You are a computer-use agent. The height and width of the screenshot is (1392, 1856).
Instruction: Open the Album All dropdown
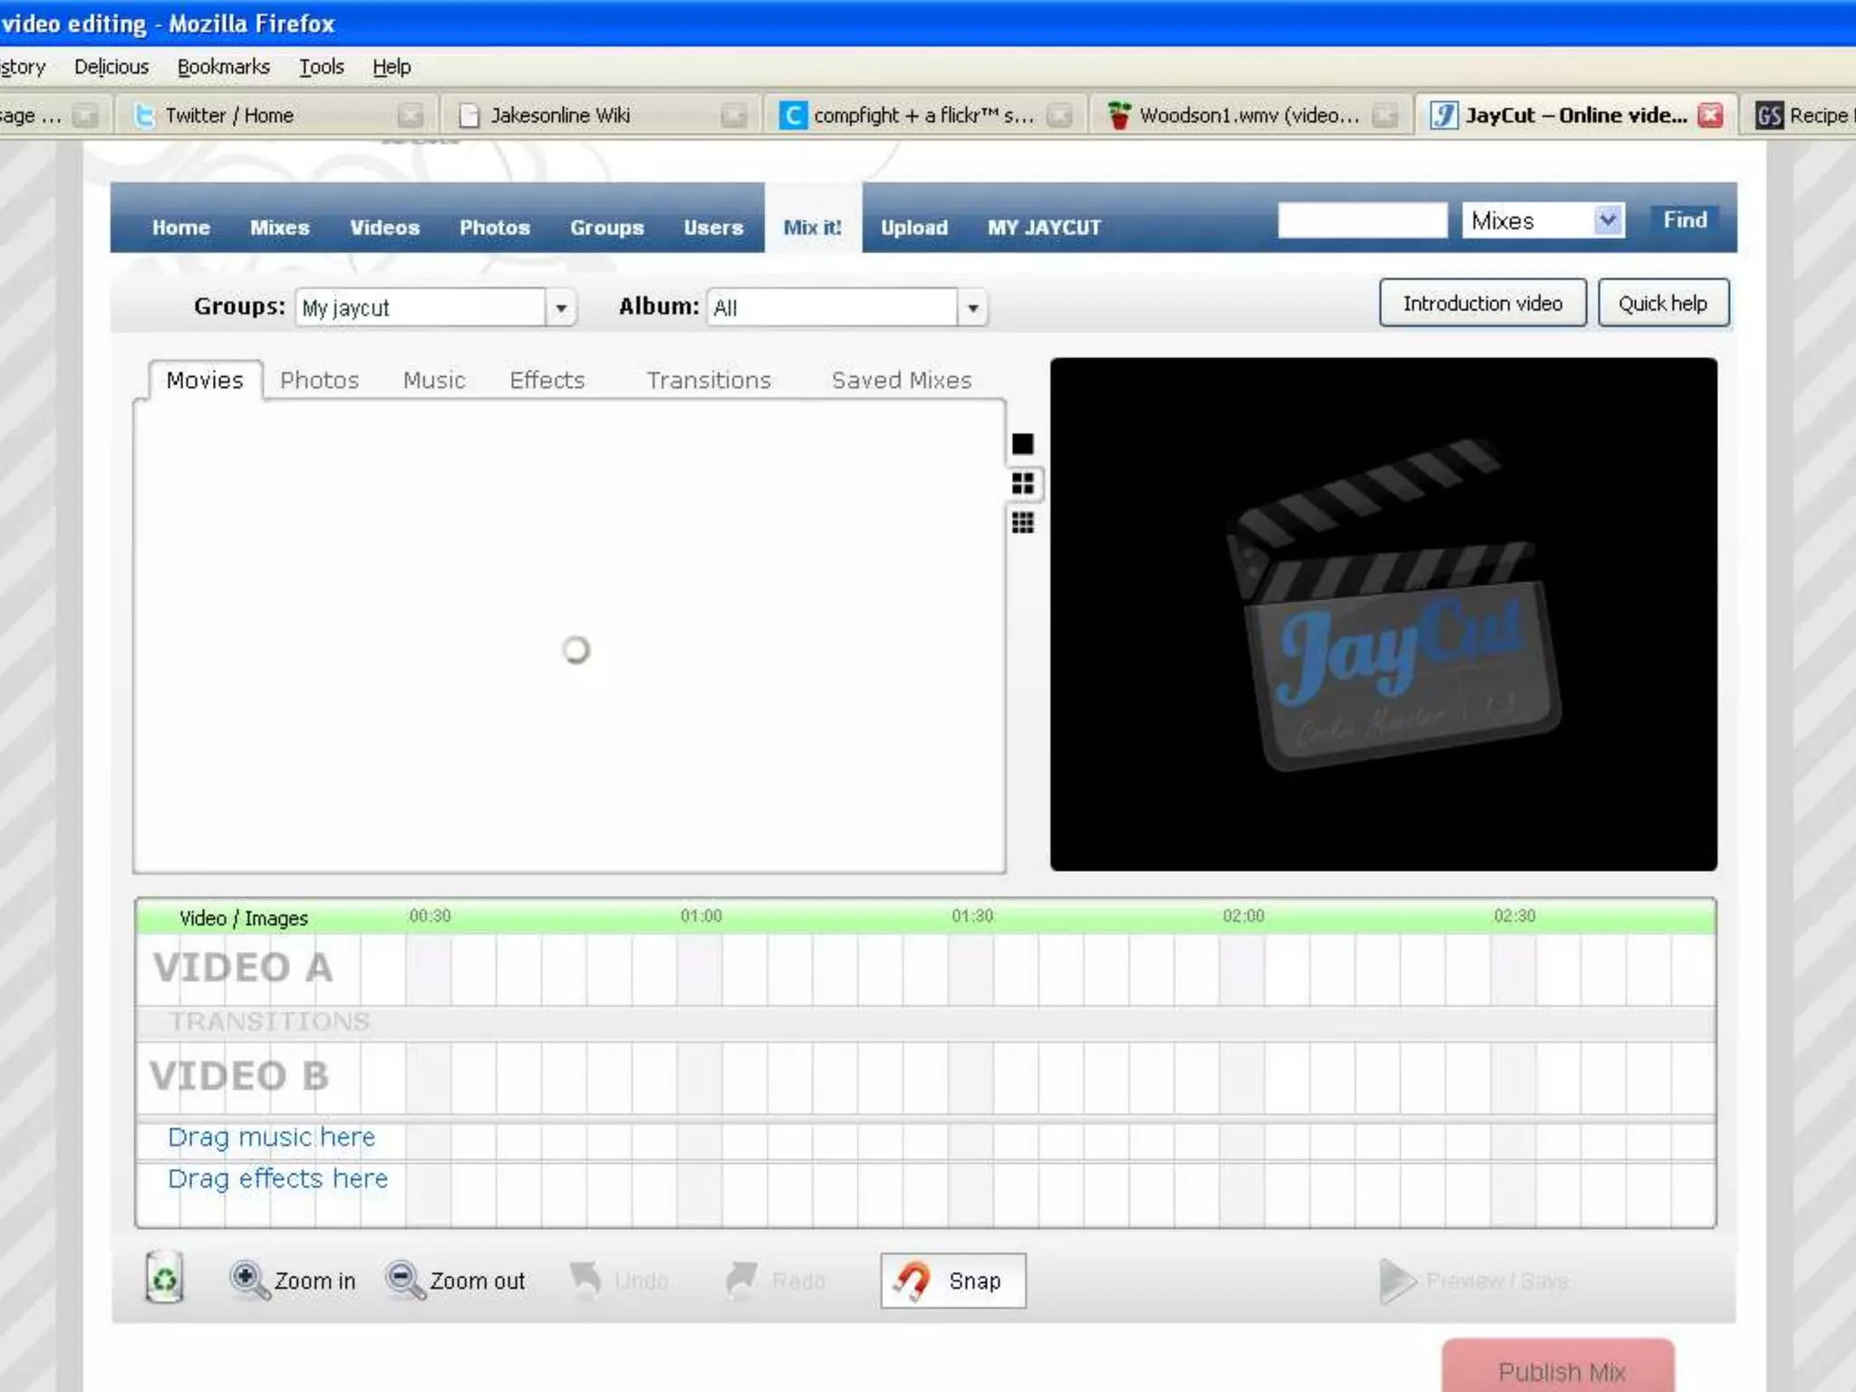point(972,308)
